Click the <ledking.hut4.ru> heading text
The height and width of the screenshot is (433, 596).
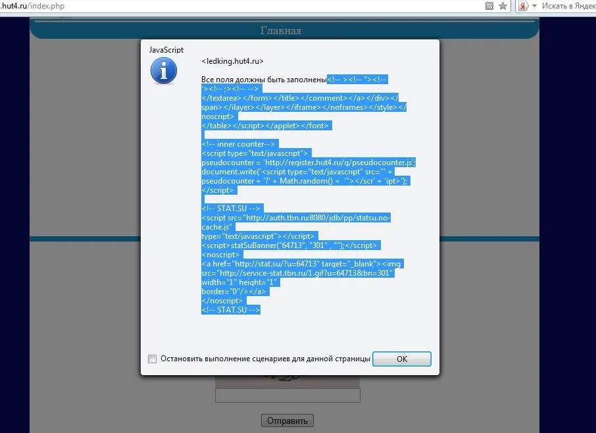point(232,61)
